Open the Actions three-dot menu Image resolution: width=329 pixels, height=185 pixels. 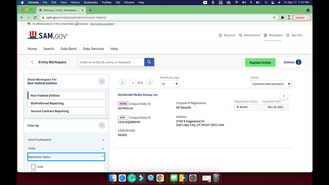(x=298, y=62)
